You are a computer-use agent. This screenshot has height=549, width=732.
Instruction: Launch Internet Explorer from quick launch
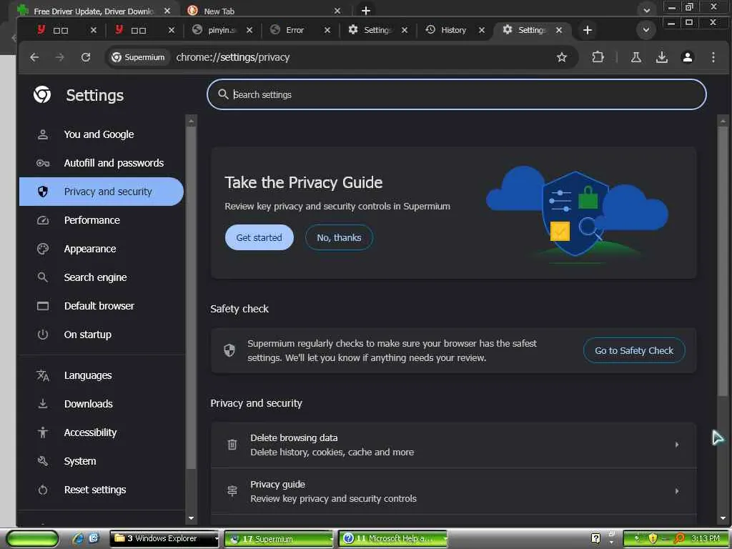click(79, 539)
